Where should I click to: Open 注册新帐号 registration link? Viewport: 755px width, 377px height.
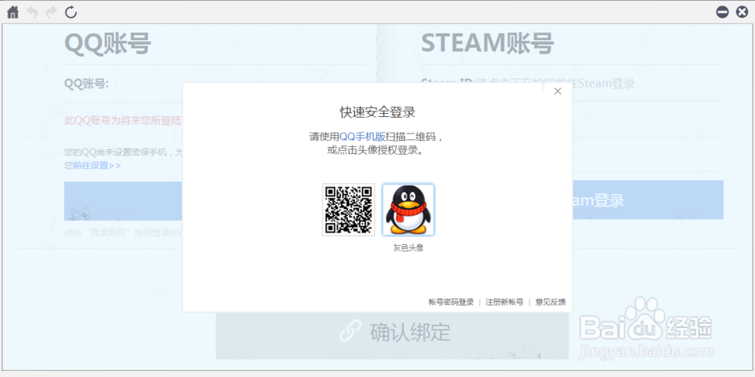coord(504,302)
